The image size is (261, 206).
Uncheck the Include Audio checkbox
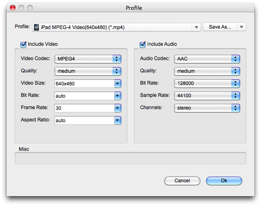[x=143, y=45]
